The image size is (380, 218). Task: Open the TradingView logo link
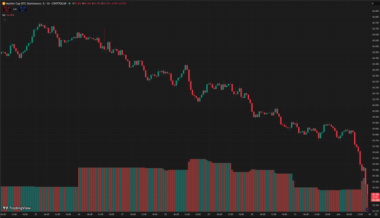tap(17, 208)
